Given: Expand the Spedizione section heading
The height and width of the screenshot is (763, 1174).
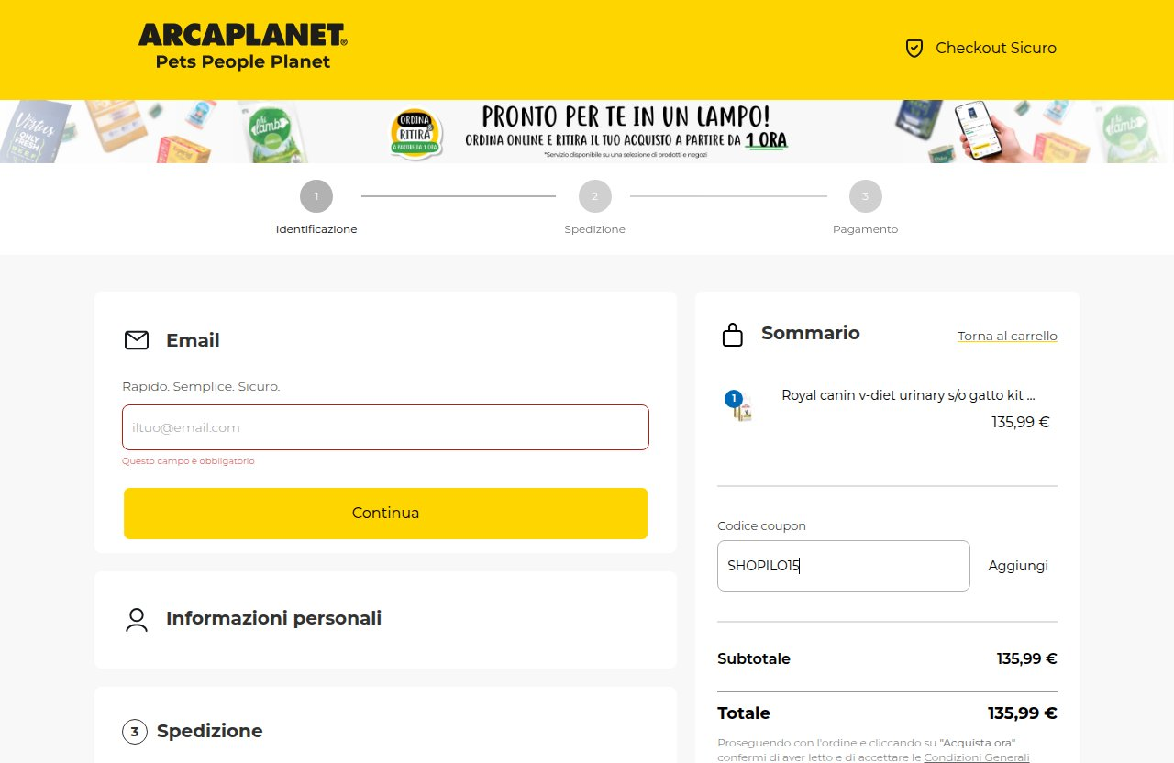Looking at the screenshot, I should point(209,731).
